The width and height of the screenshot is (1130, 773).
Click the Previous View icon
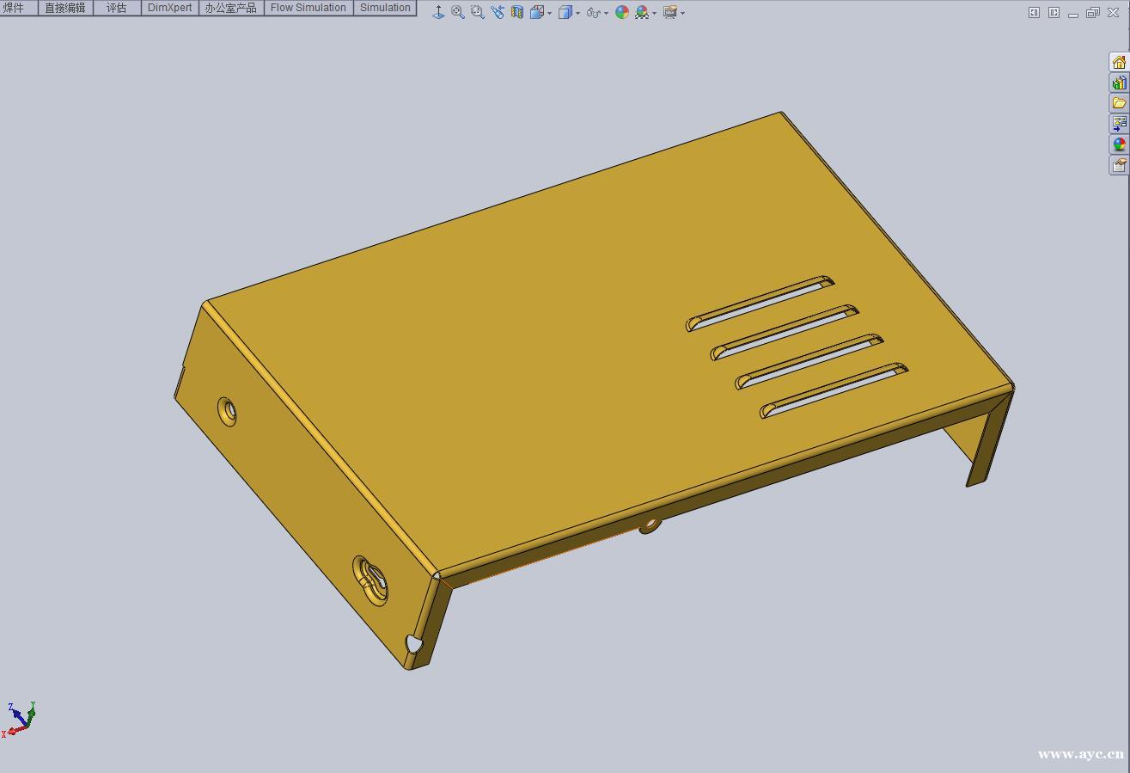(x=498, y=12)
